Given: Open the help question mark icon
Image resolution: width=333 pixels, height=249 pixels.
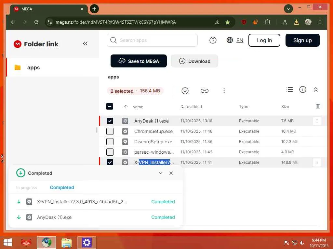Looking at the screenshot, I should [213, 40].
